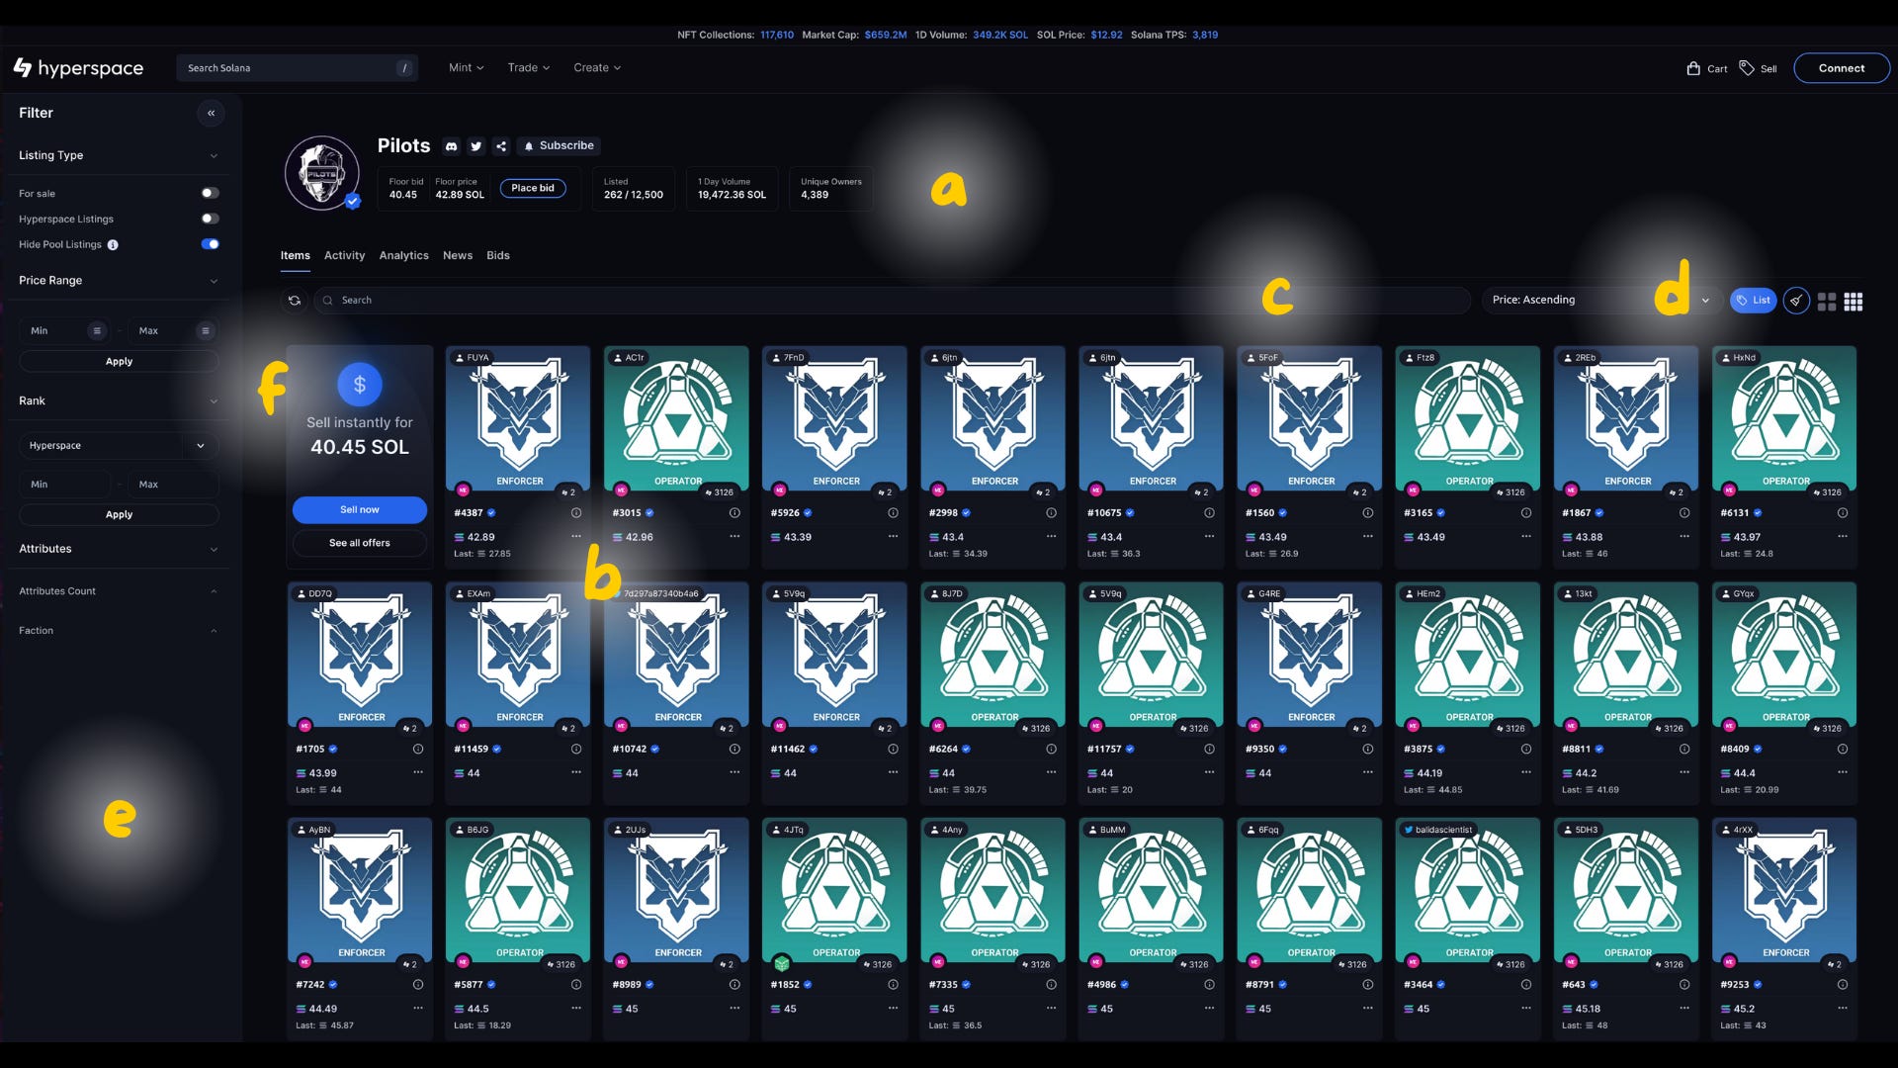Open the Trade menu
The width and height of the screenshot is (1898, 1068).
point(528,68)
